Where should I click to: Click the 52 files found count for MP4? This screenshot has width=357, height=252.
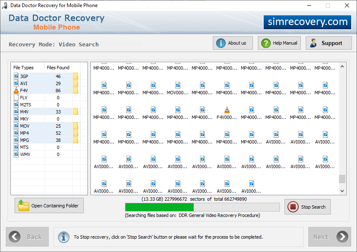coord(58,133)
